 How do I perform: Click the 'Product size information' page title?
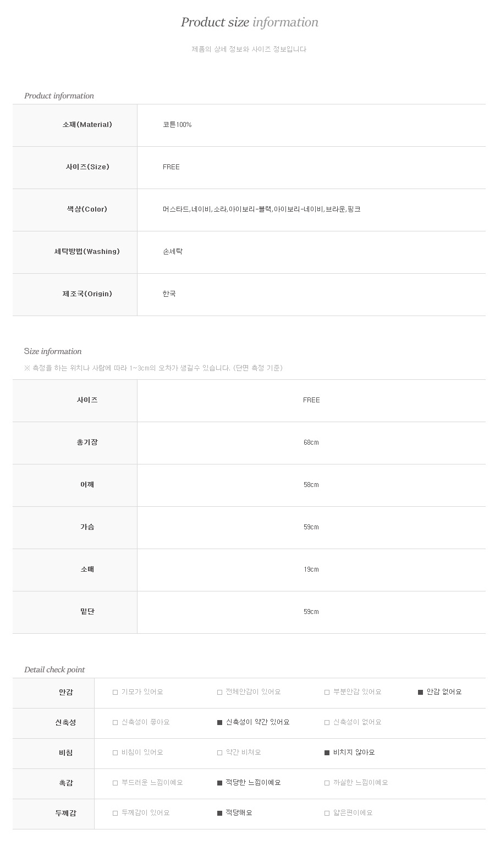[250, 23]
